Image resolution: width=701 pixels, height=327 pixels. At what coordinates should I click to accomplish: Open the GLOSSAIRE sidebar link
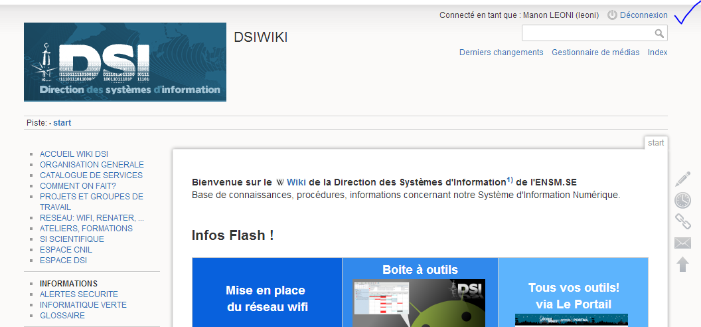62,316
